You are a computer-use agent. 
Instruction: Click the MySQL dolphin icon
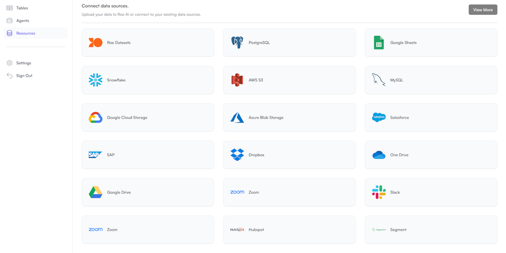379,80
